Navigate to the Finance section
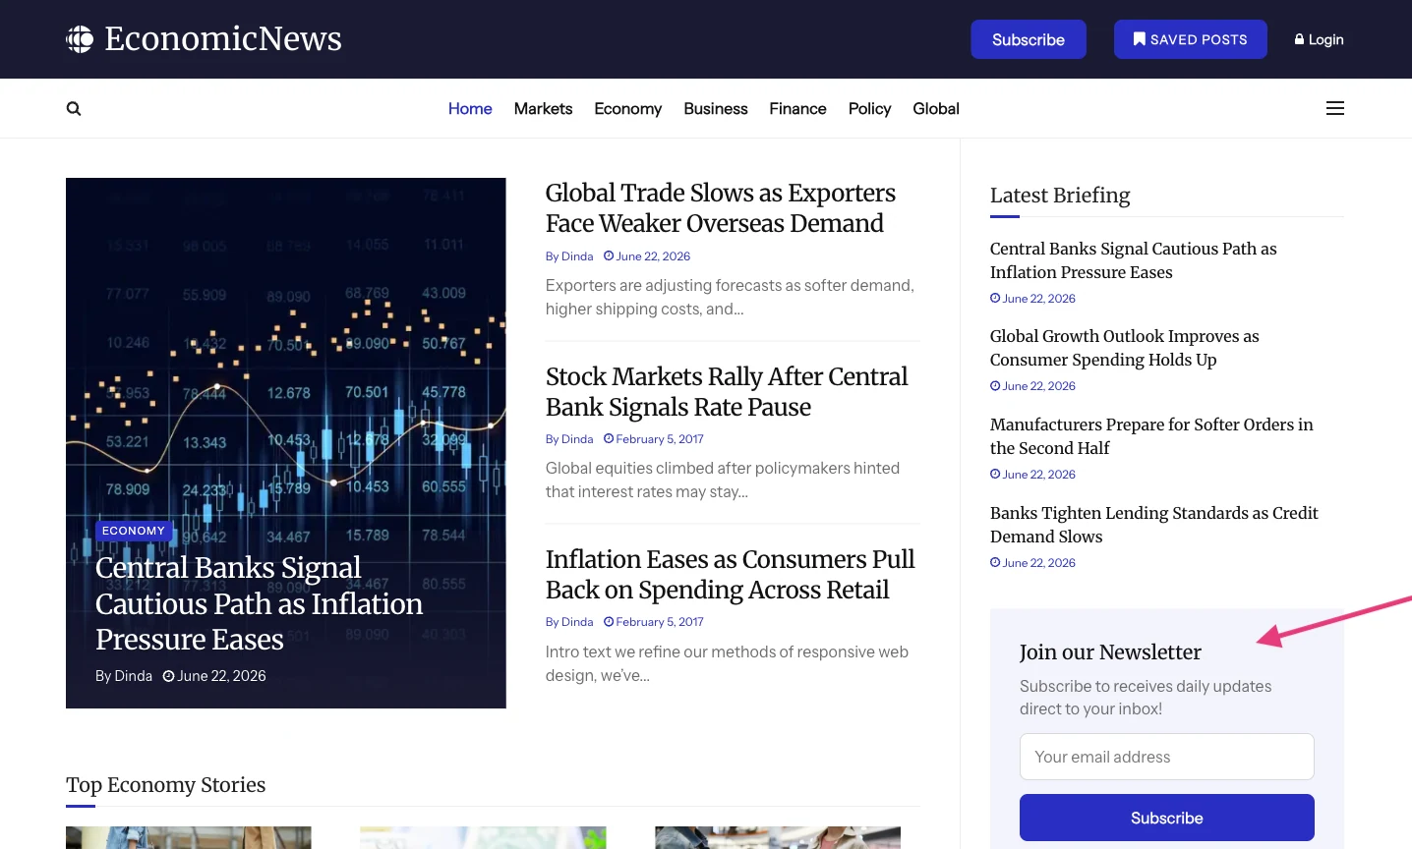This screenshot has height=849, width=1412. point(797,109)
